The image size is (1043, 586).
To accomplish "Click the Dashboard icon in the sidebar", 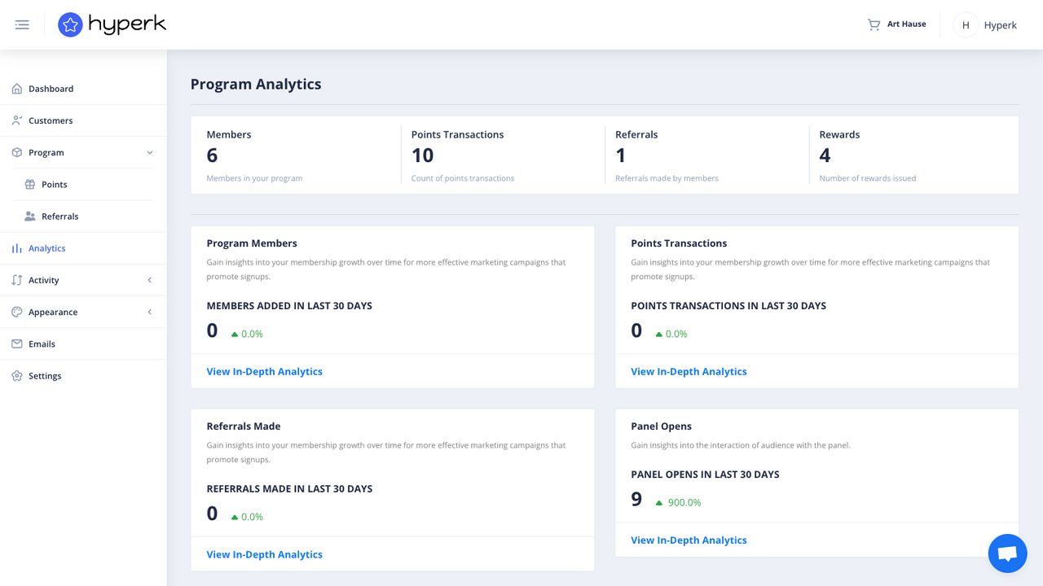I will click(16, 88).
